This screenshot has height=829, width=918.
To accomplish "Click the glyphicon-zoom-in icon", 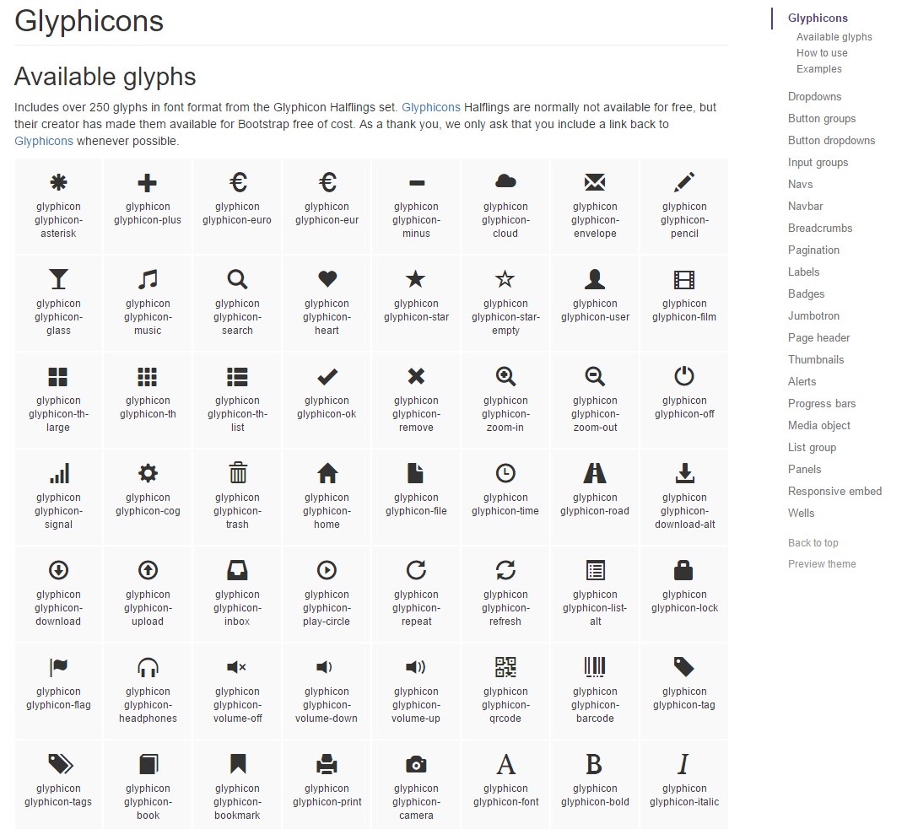I will pos(505,377).
